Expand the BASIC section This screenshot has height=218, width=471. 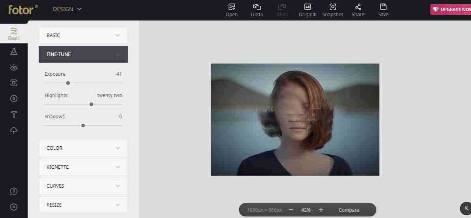coord(83,35)
